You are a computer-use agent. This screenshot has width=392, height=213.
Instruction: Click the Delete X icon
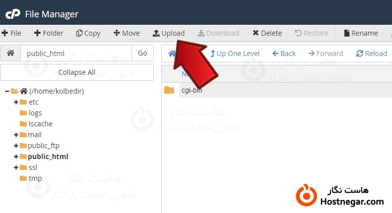tap(255, 33)
